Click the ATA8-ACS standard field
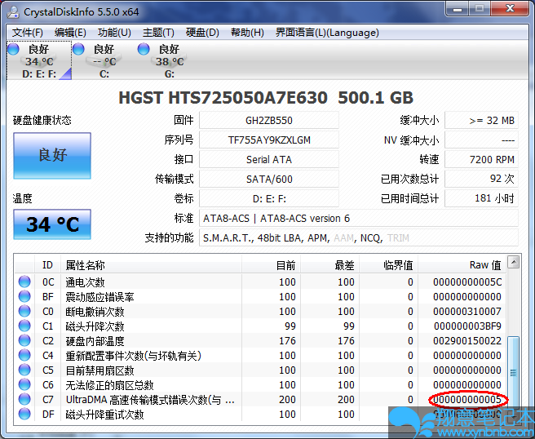The image size is (535, 439). pyautogui.click(x=359, y=218)
